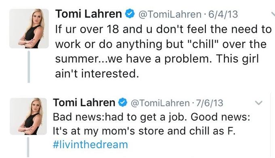This screenshot has width=275, height=158.
Task: Click the @TomiLahren handle in the second tweet
Action: [x=160, y=103]
